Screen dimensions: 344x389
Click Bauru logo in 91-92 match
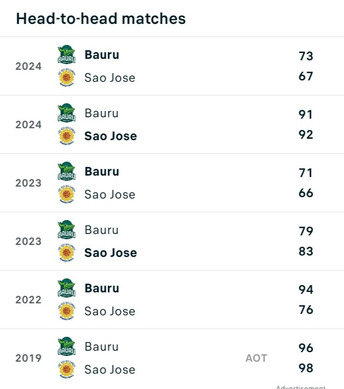[67, 113]
